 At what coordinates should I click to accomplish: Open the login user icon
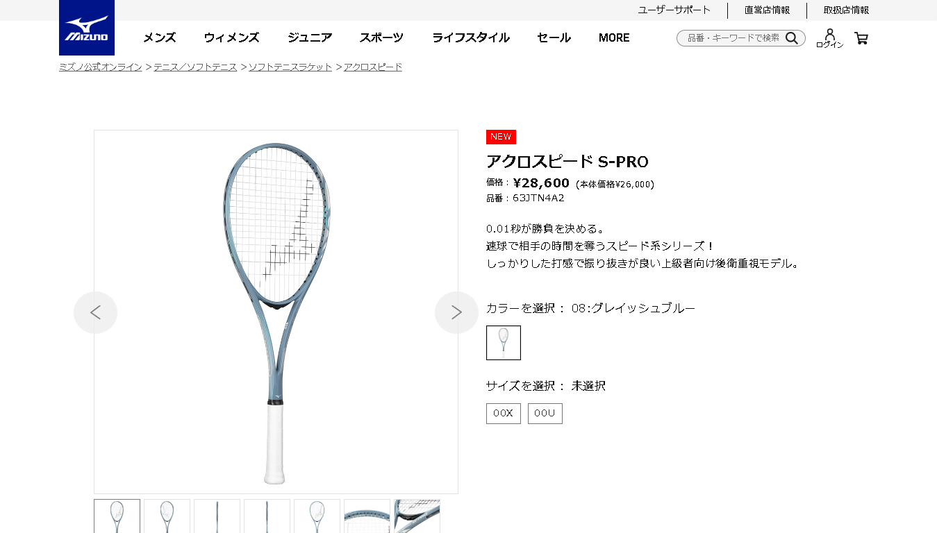click(829, 38)
